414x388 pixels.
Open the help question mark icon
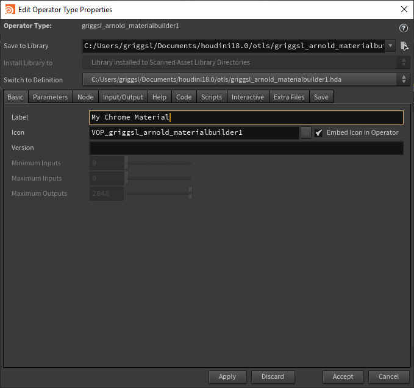click(x=403, y=28)
